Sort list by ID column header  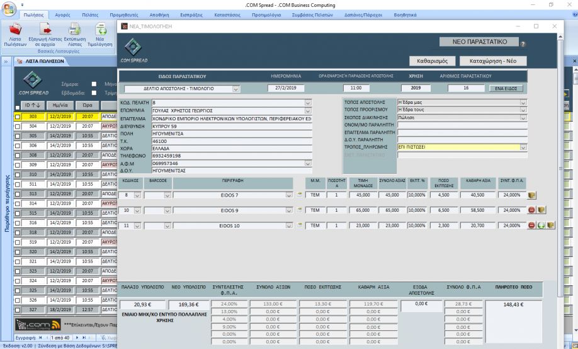point(33,105)
